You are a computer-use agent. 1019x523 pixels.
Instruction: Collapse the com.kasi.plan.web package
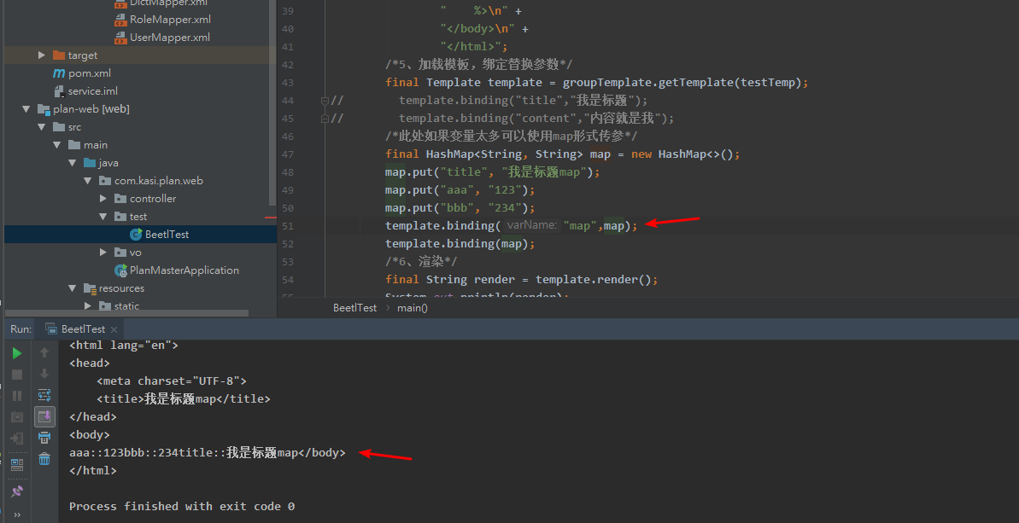click(x=88, y=180)
